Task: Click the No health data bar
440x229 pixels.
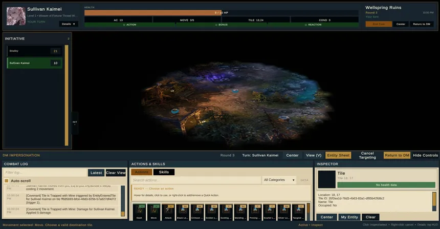Action: pyautogui.click(x=386, y=185)
